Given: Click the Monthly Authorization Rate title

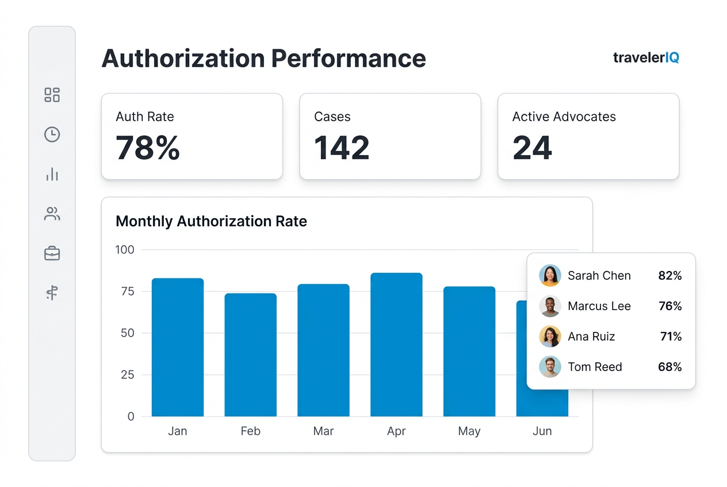Looking at the screenshot, I should pyautogui.click(x=211, y=221).
